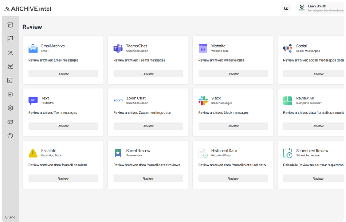Image resolution: width=346 pixels, height=222 pixels.
Task: Click Review button under Website
Action: (x=233, y=74)
